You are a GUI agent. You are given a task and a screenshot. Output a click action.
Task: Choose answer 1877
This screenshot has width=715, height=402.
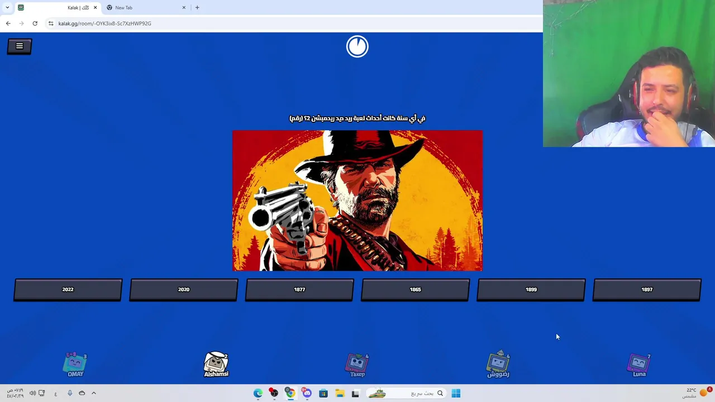pyautogui.click(x=299, y=290)
